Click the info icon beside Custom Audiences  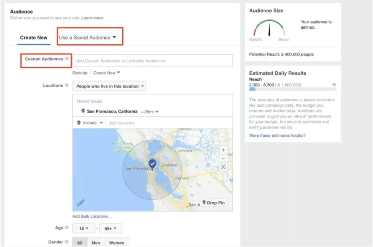click(67, 58)
